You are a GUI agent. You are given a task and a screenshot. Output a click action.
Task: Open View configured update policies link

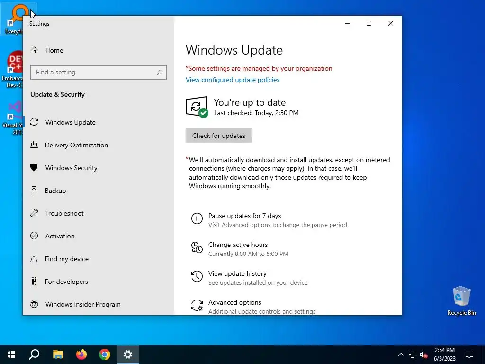click(232, 80)
